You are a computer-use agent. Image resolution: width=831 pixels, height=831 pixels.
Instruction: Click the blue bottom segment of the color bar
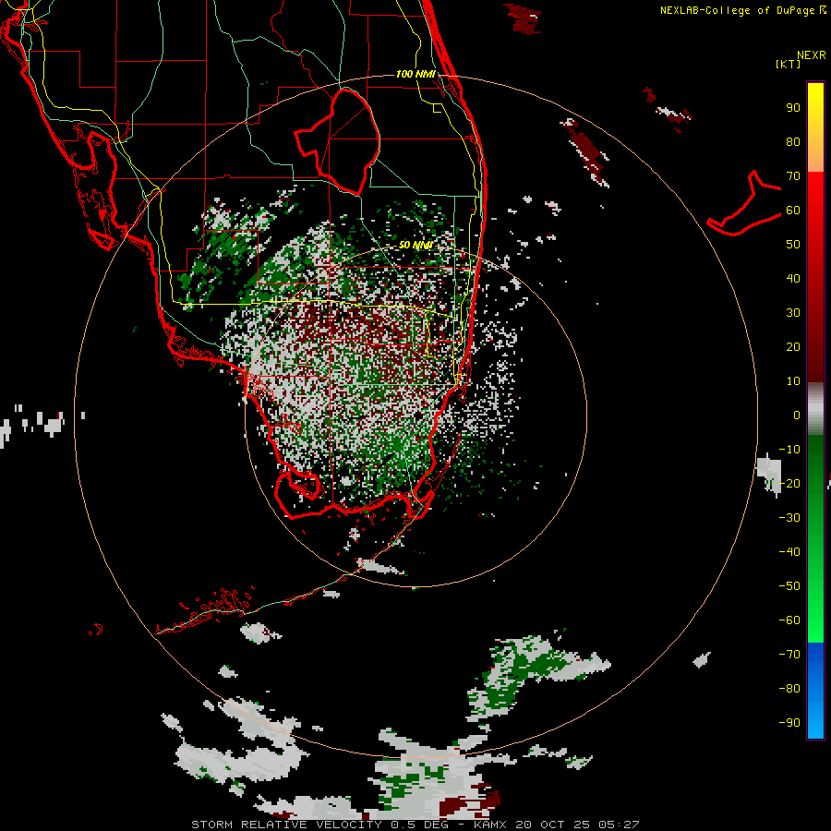point(815,691)
